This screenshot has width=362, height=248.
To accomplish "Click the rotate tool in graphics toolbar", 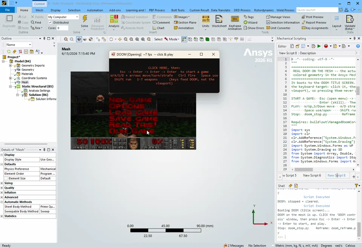I will tap(111, 39).
